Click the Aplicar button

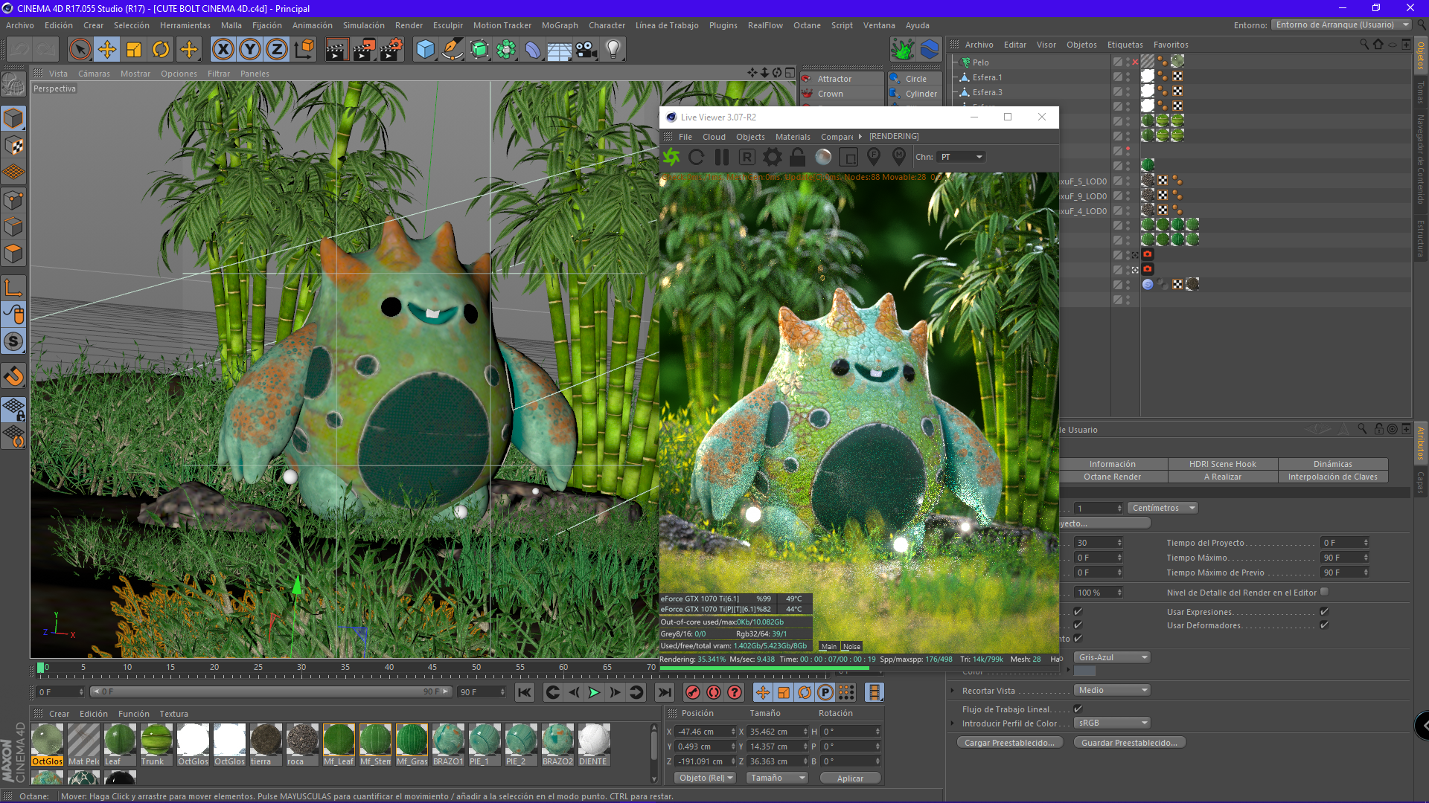click(850, 778)
